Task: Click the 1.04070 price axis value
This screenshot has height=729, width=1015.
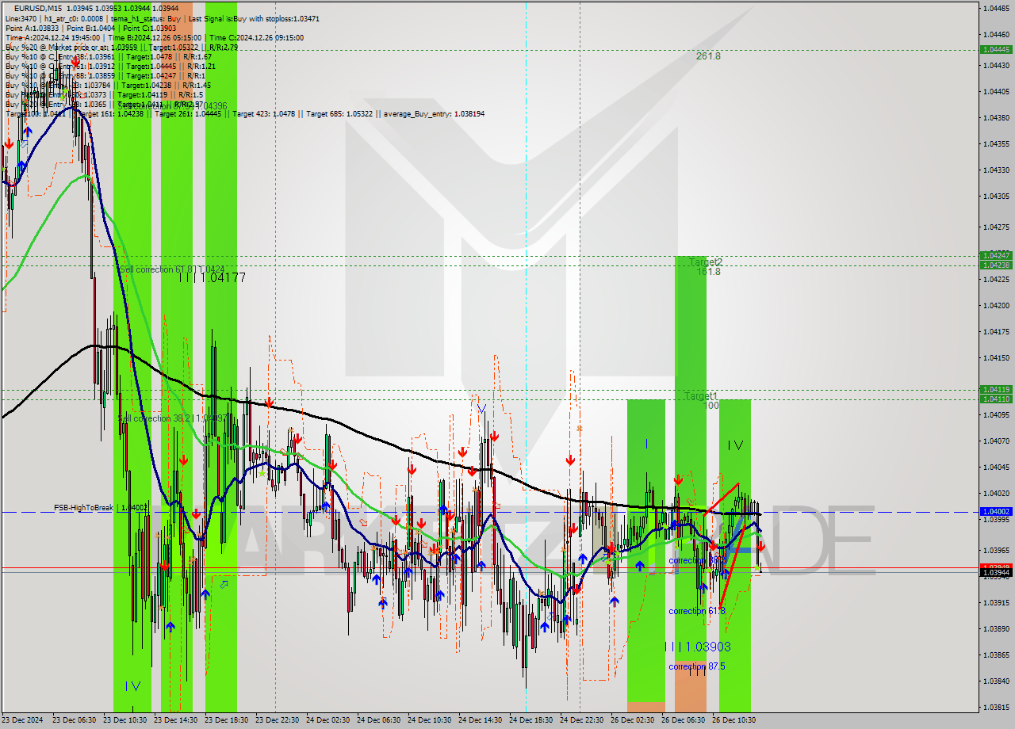Action: [x=996, y=441]
